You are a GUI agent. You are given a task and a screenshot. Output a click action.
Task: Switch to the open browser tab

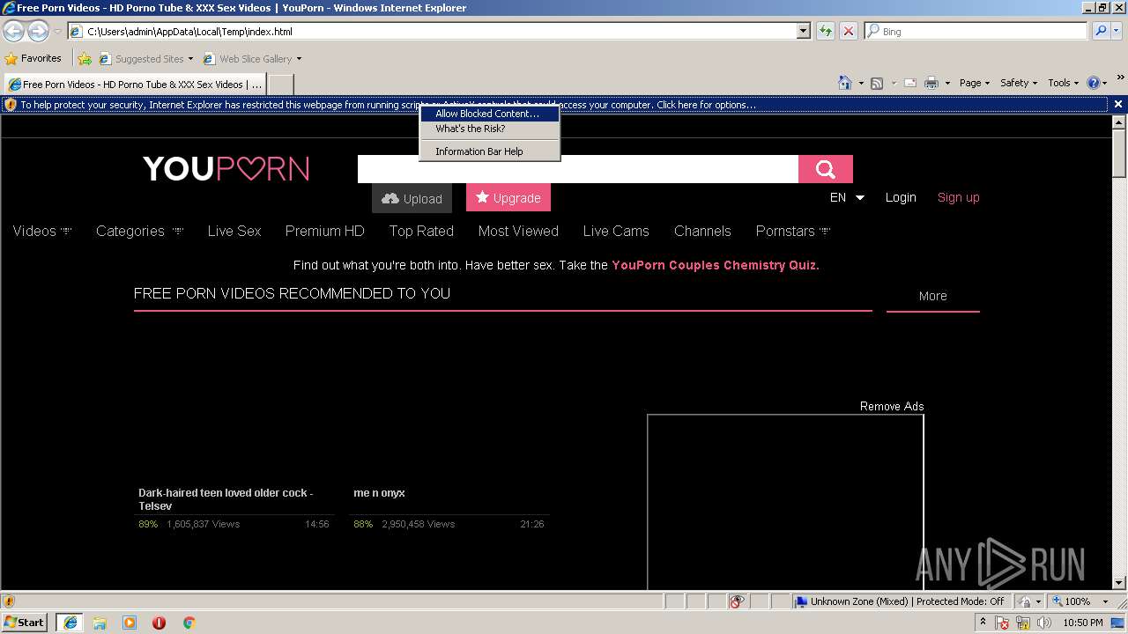135,85
